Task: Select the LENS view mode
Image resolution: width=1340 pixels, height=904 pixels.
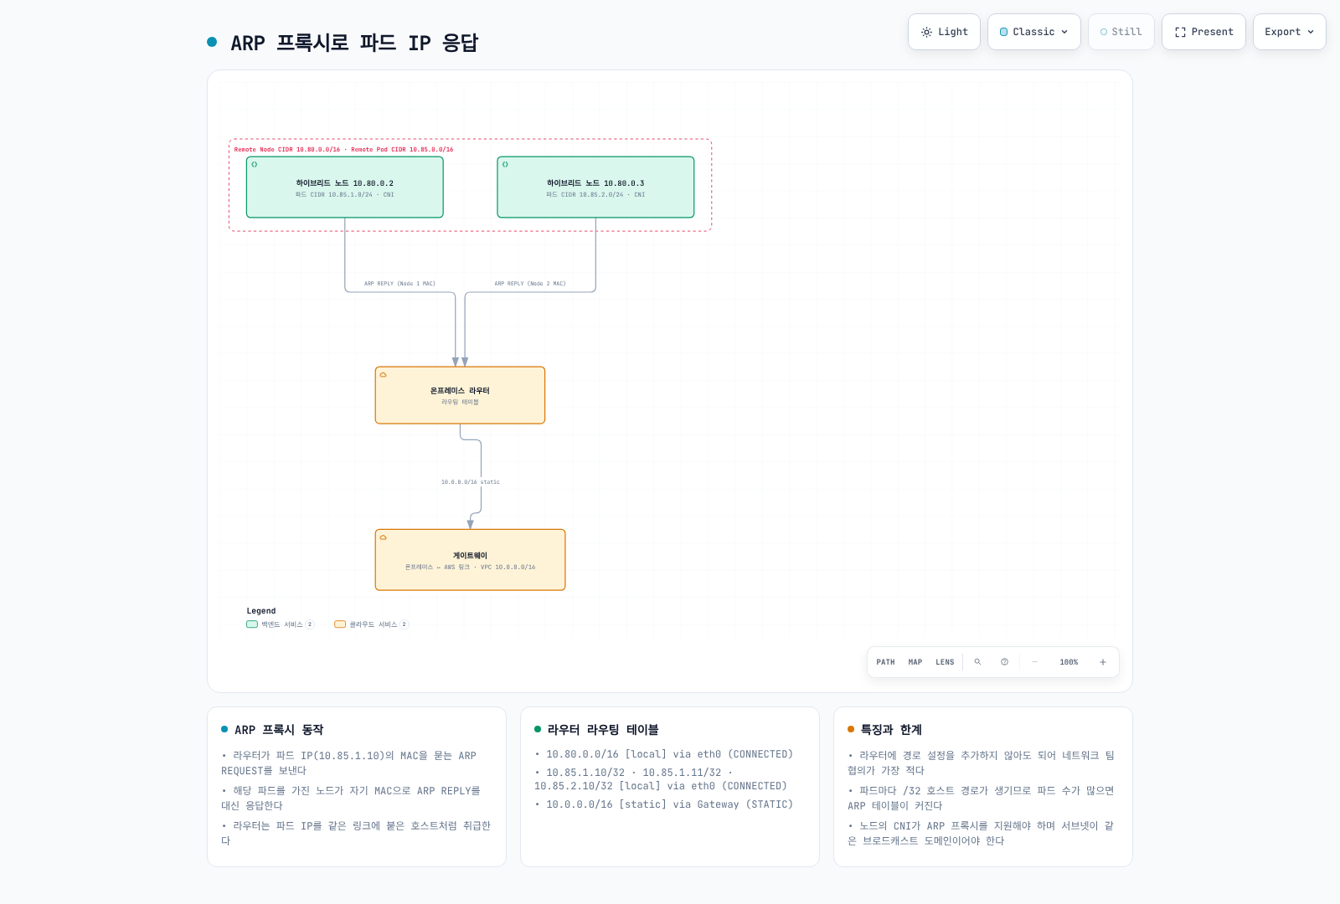Action: 945,662
